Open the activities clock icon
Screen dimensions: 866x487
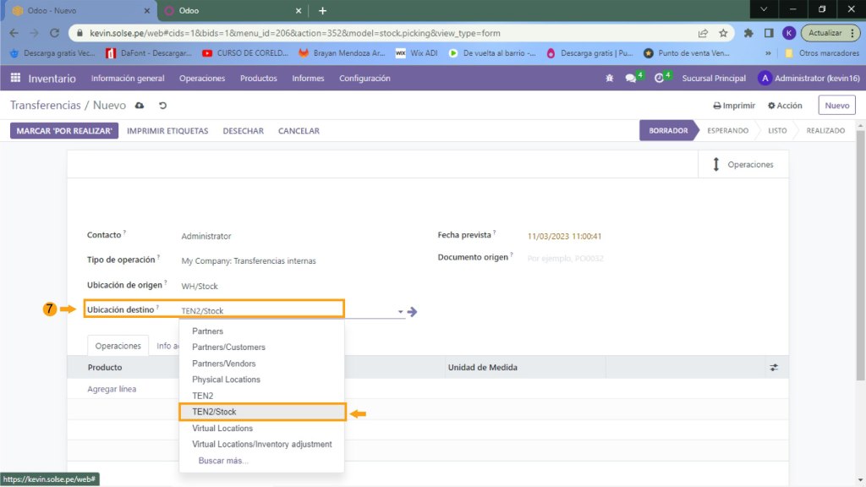coord(659,79)
